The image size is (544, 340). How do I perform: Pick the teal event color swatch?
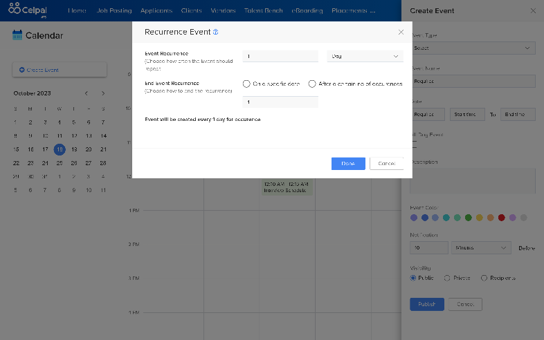pos(446,218)
